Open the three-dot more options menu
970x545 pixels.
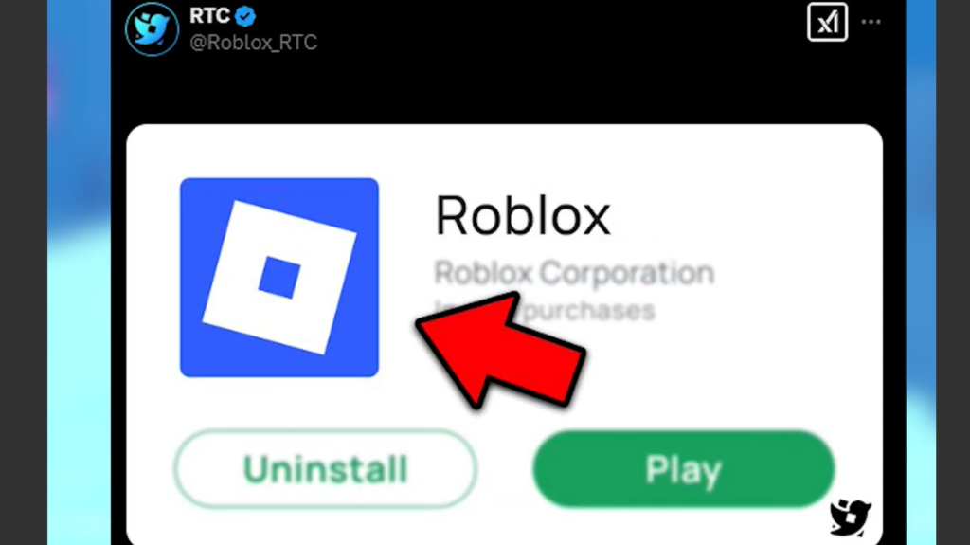coord(871,23)
